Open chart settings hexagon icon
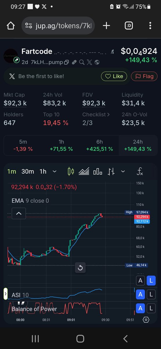The width and height of the screenshot is (161, 349). [x=146, y=320]
